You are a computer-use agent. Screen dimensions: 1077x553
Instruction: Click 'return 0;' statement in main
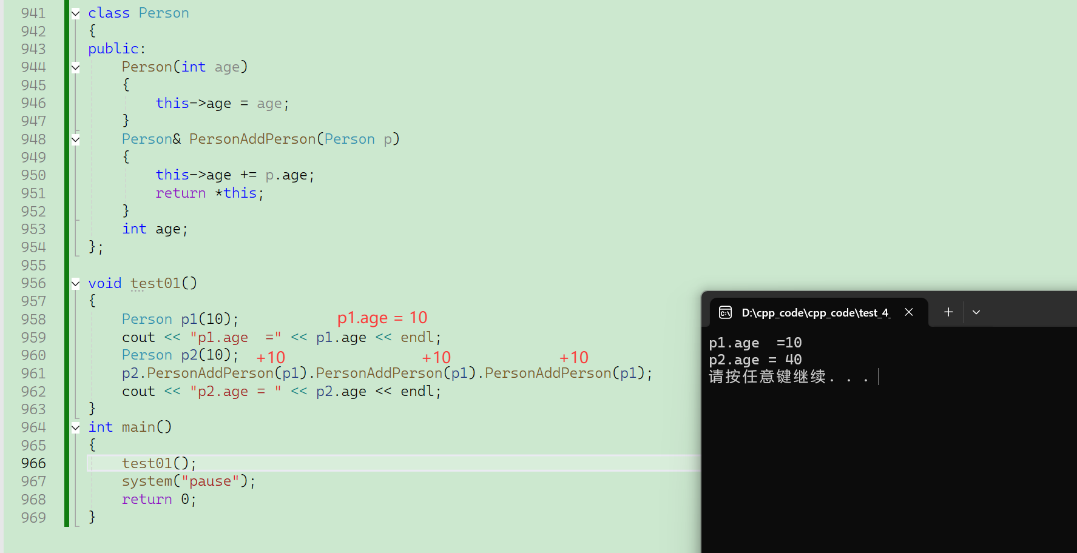click(159, 500)
